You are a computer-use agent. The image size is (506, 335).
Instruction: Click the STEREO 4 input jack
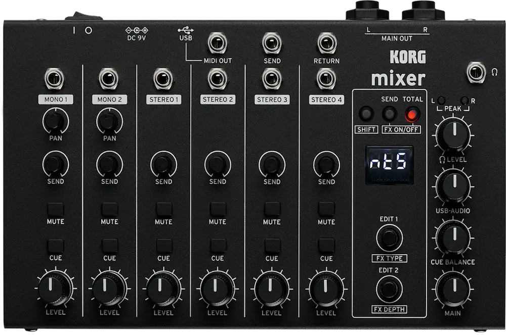[x=326, y=79]
